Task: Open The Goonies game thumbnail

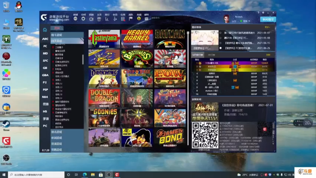Action: [104, 118]
